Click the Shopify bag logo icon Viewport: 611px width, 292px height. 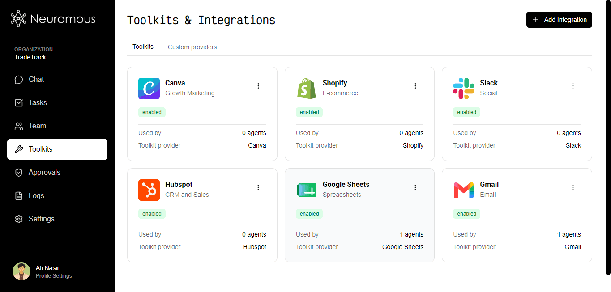point(307,89)
